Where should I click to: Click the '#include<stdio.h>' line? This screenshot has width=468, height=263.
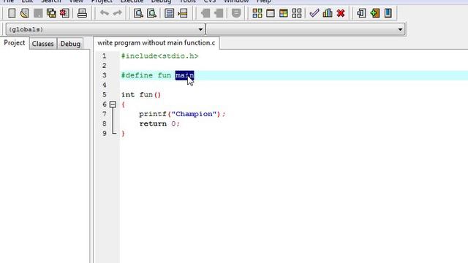[x=159, y=56]
